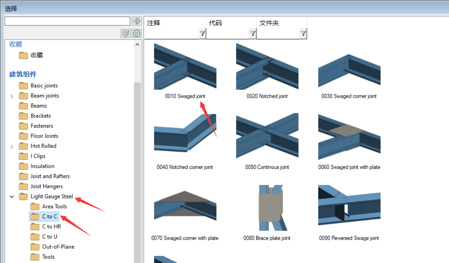Image resolution: width=449 pixels, height=263 pixels.
Task: Click the "0050 Continous joint" caption
Action: 267,167
